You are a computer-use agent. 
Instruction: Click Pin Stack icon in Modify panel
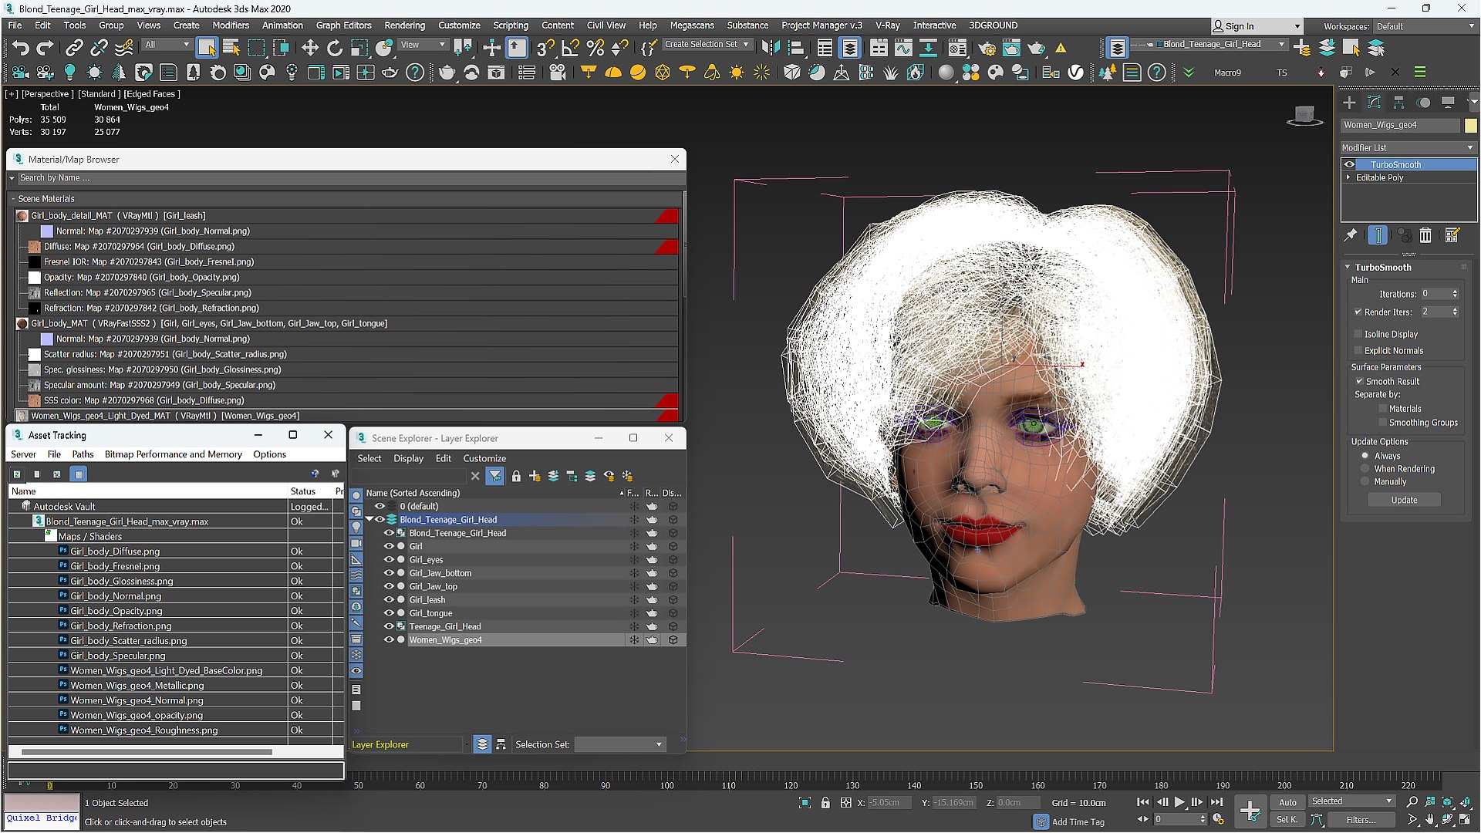pyautogui.click(x=1351, y=235)
